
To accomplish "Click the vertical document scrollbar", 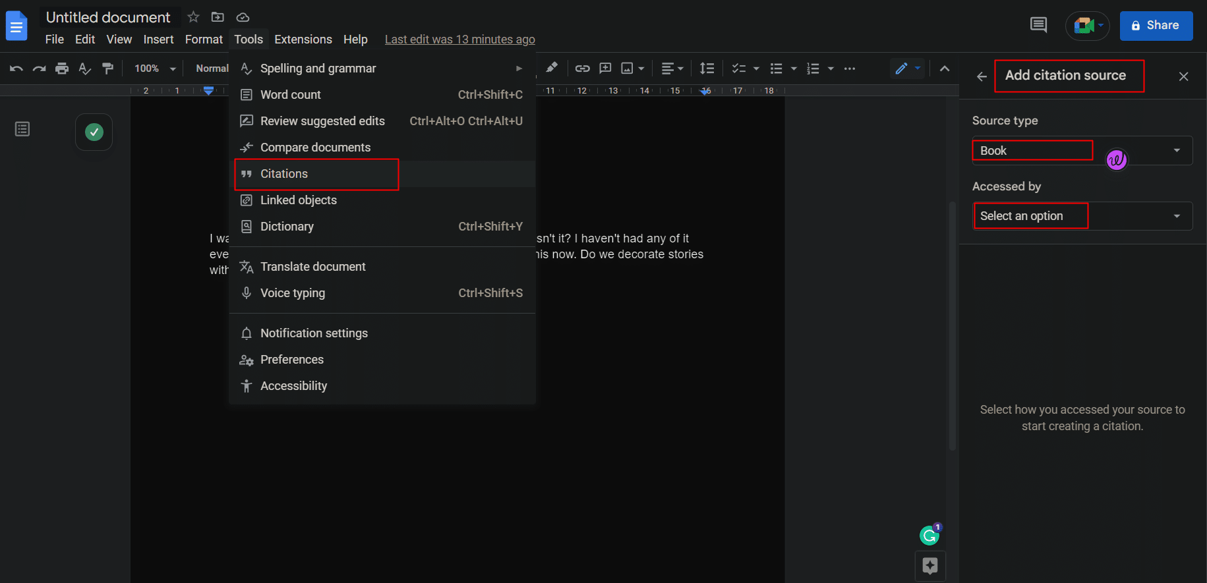I will [x=952, y=326].
